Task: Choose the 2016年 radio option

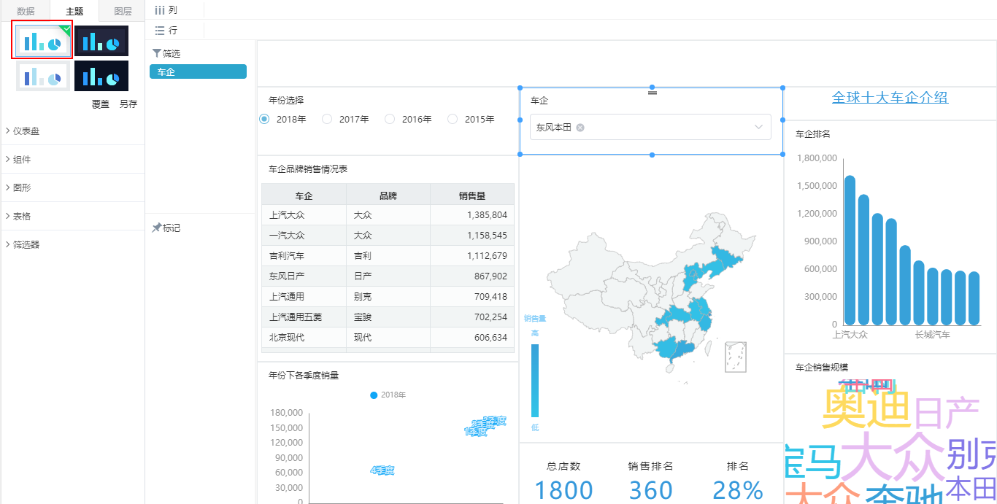Action: point(390,119)
